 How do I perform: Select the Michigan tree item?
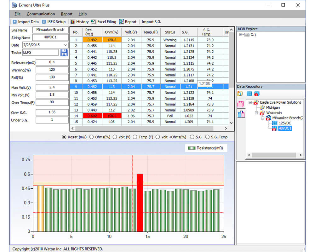(273, 108)
